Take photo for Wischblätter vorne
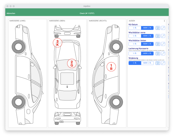The image size is (174, 137). click(158, 36)
